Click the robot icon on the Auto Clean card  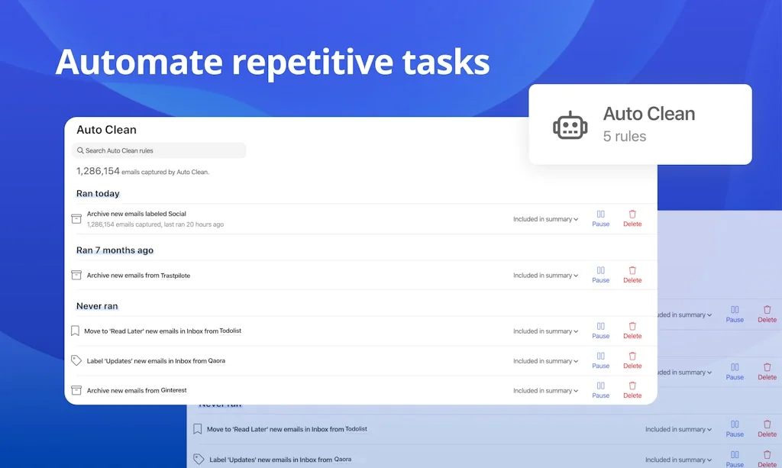(x=570, y=125)
